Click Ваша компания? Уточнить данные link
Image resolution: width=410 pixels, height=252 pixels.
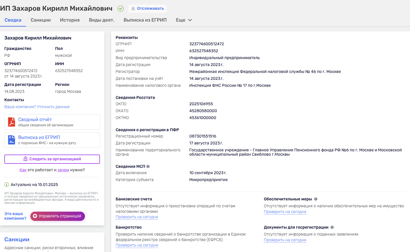point(37,107)
